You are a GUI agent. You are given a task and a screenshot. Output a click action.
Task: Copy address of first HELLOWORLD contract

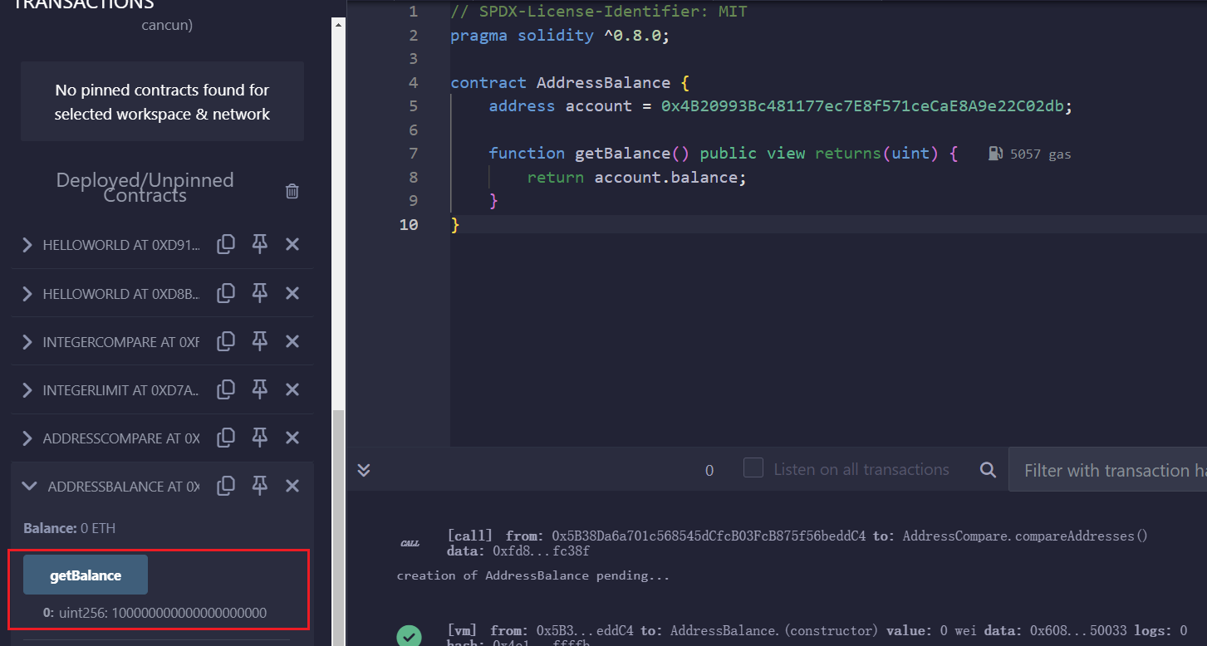click(x=225, y=244)
